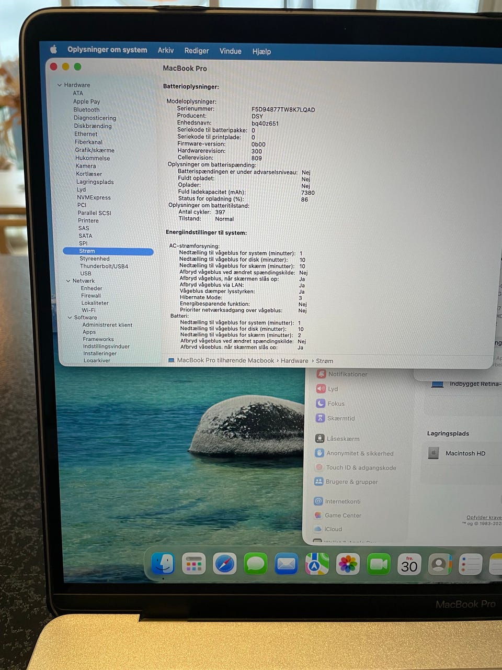Open the Oplysninger om system menu

pyautogui.click(x=107, y=50)
